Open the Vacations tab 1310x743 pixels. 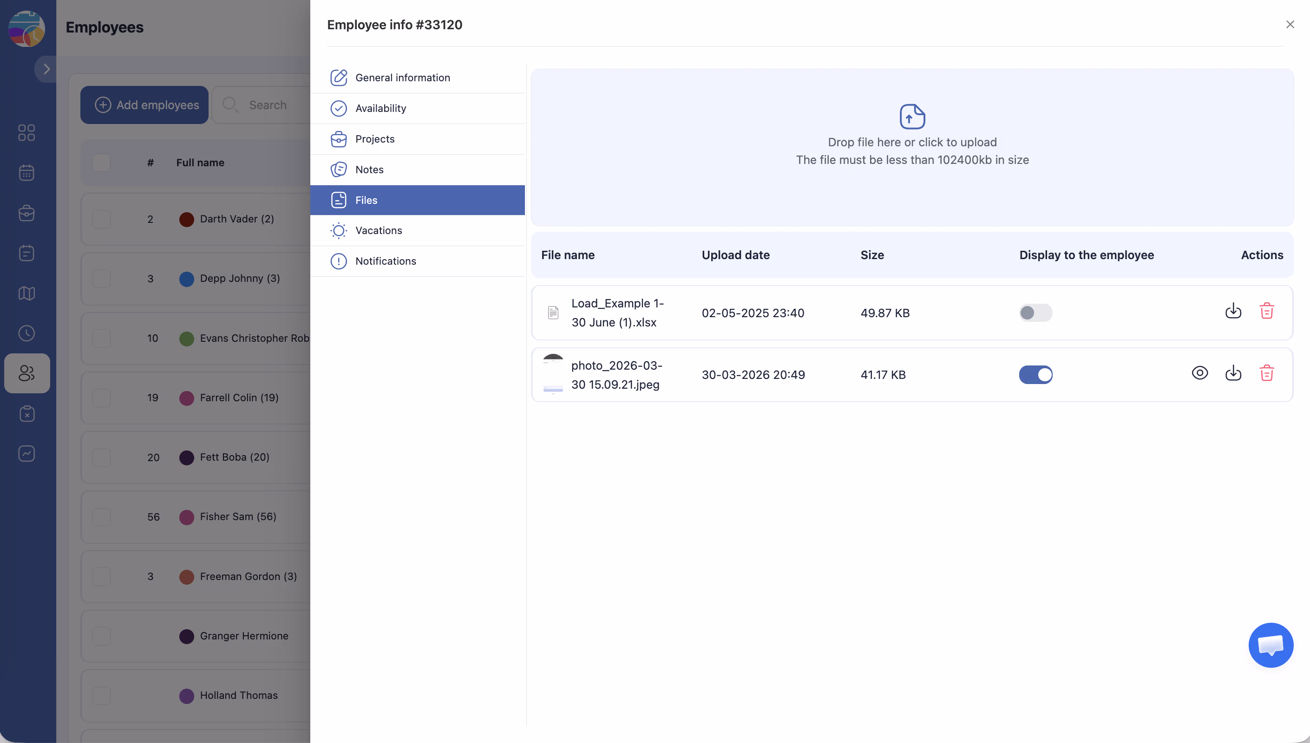(x=378, y=230)
